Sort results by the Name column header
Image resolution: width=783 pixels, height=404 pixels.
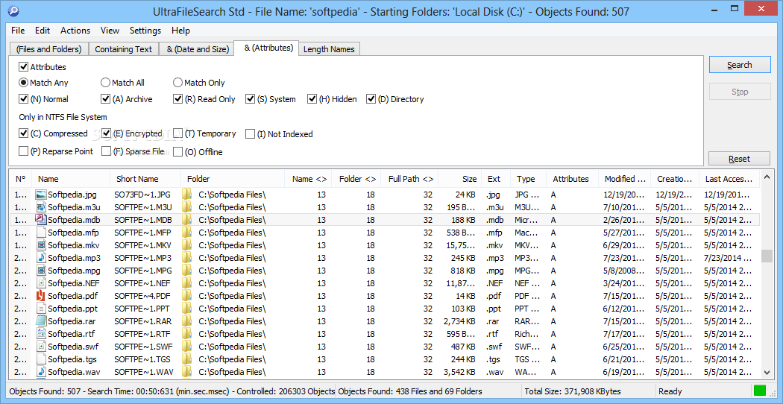pos(72,179)
